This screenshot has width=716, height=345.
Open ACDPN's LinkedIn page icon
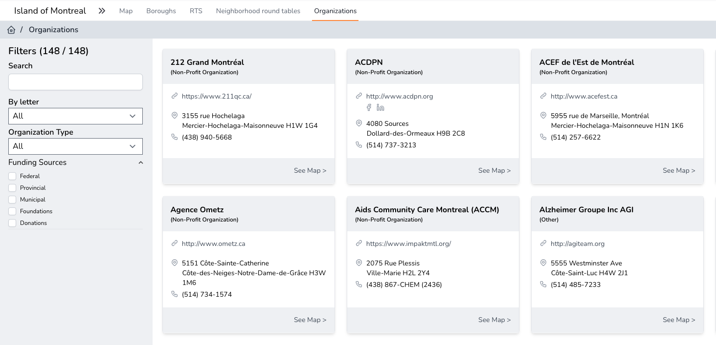[x=380, y=107]
